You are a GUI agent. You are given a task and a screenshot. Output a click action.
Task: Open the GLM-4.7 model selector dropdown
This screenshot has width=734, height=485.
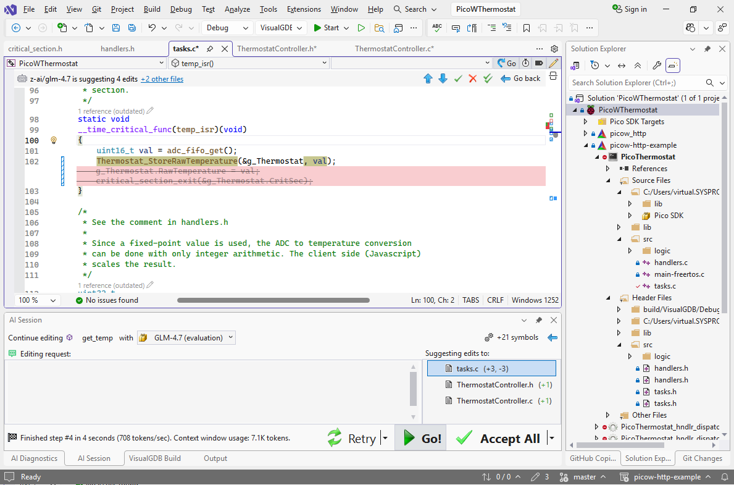(186, 337)
